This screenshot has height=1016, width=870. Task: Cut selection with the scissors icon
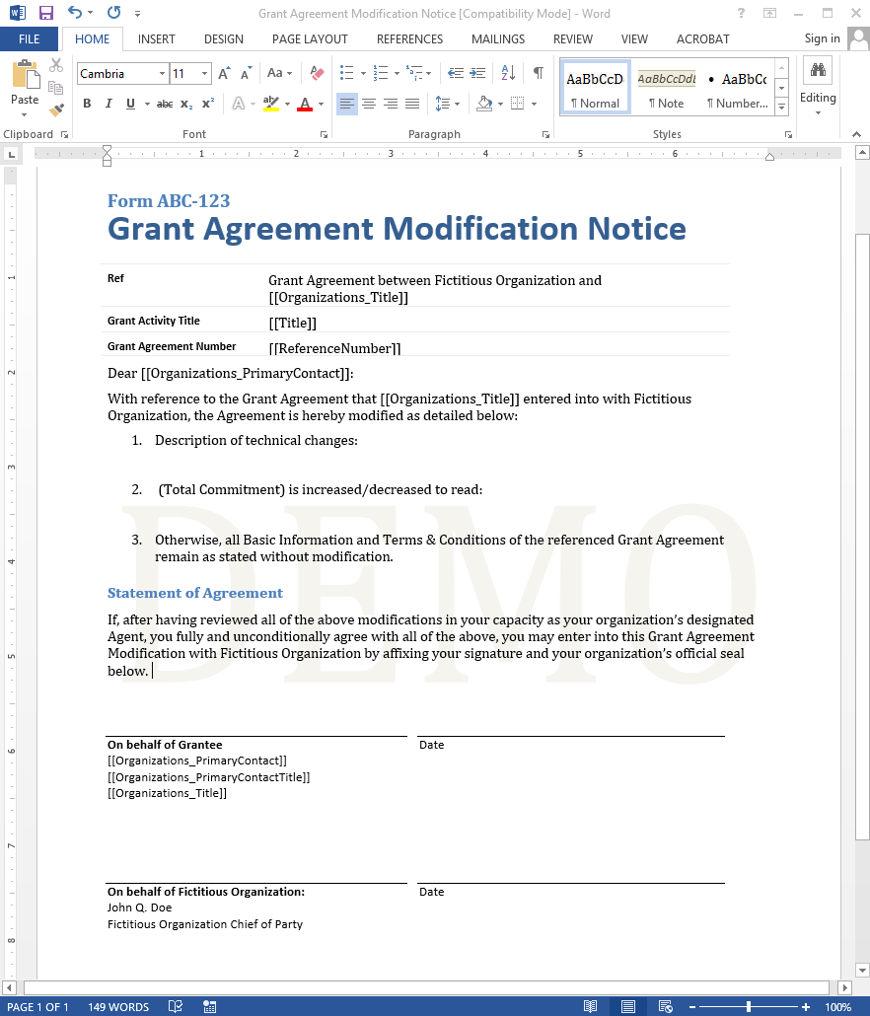pos(56,65)
